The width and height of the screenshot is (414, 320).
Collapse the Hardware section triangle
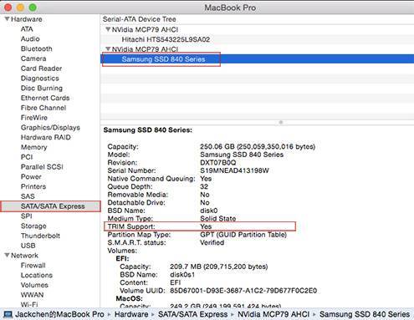pyautogui.click(x=7, y=19)
